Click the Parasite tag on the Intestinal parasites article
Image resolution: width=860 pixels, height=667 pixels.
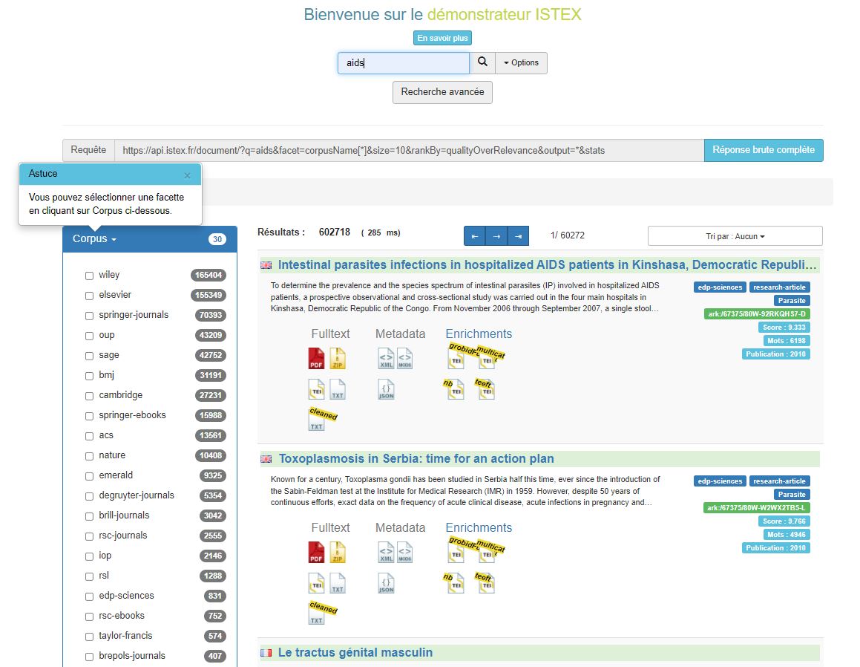(792, 300)
